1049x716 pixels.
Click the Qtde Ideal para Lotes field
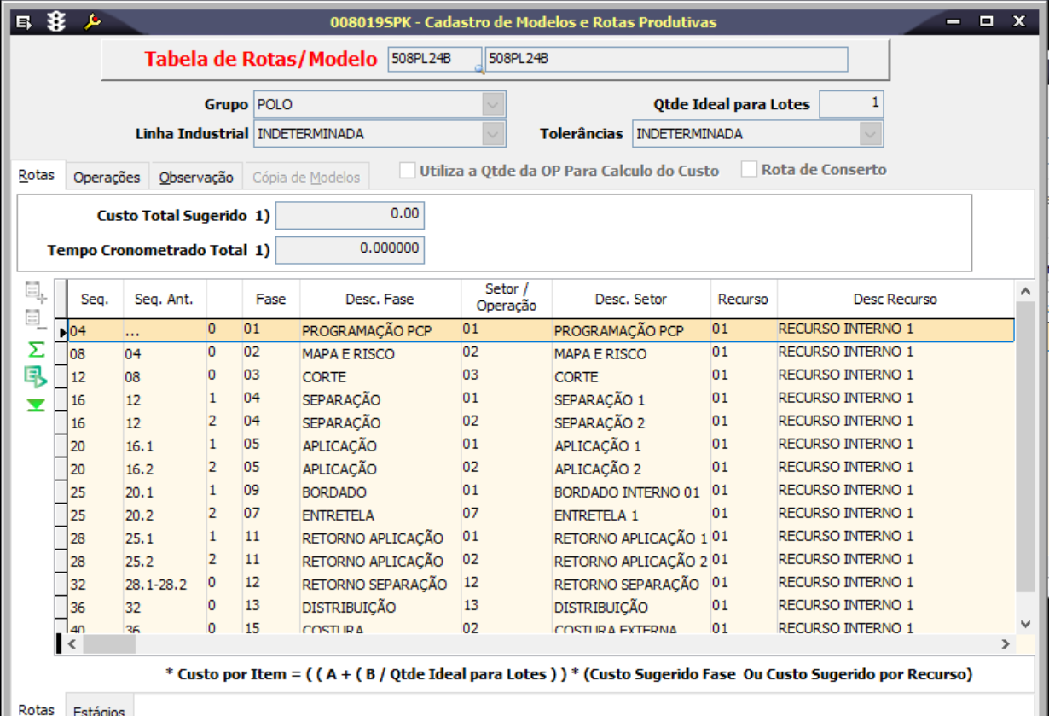tap(851, 104)
